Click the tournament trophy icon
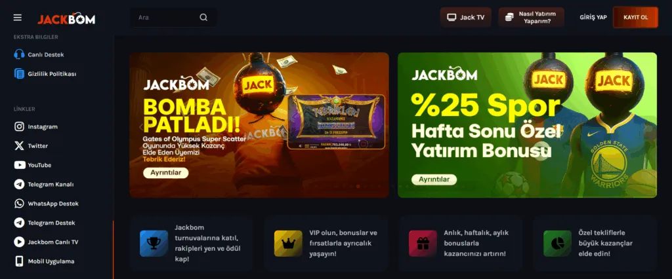 154,244
